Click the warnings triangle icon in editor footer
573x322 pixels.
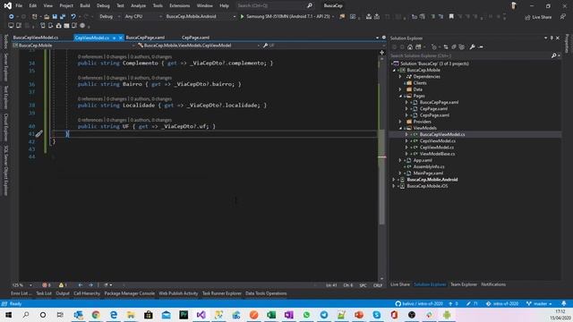tap(63, 285)
